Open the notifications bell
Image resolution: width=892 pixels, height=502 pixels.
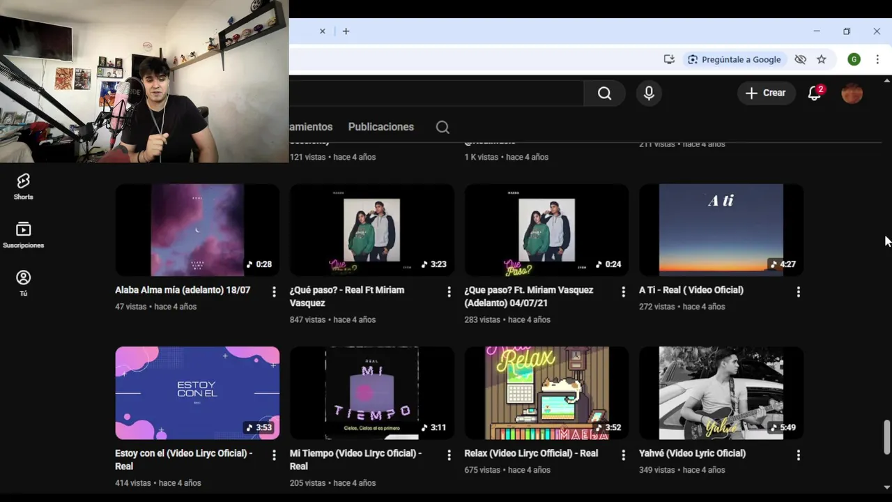point(815,93)
